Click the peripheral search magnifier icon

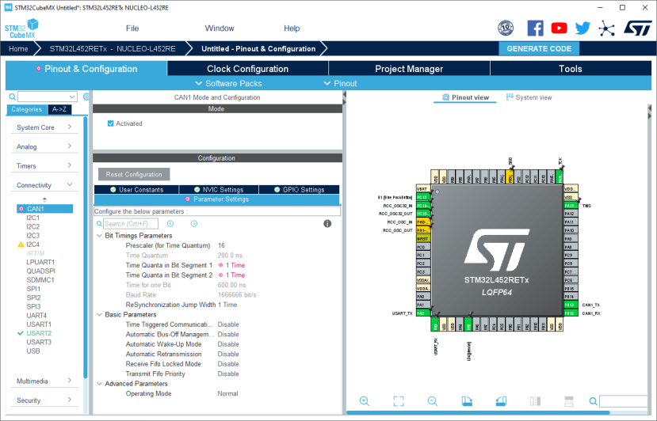13,97
